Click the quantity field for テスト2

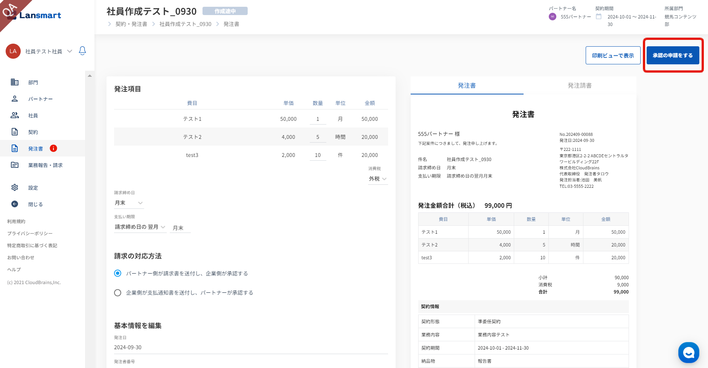[x=318, y=137]
